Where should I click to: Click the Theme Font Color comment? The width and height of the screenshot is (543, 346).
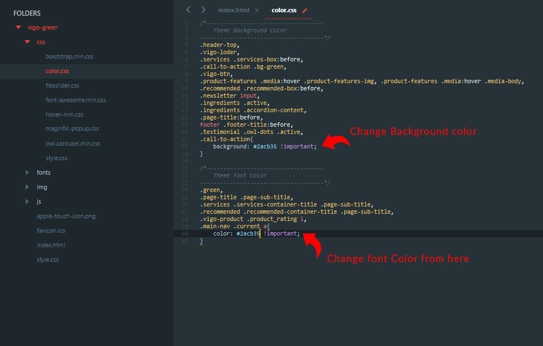click(240, 176)
